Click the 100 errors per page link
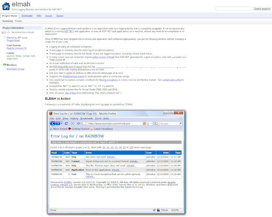The height and width of the screenshot is (217, 272). click(x=131, y=147)
